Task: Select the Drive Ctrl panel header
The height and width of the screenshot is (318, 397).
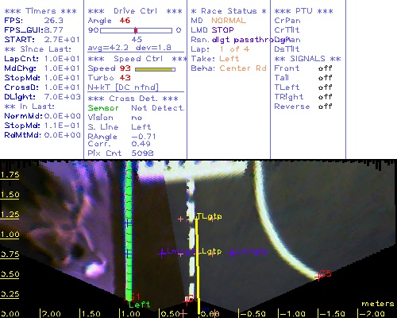Action: click(x=135, y=11)
